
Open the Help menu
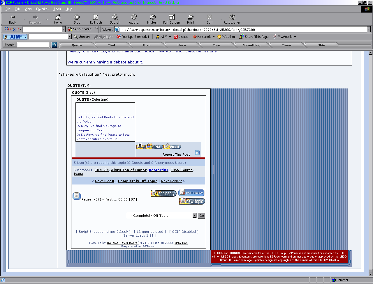pos(69,9)
